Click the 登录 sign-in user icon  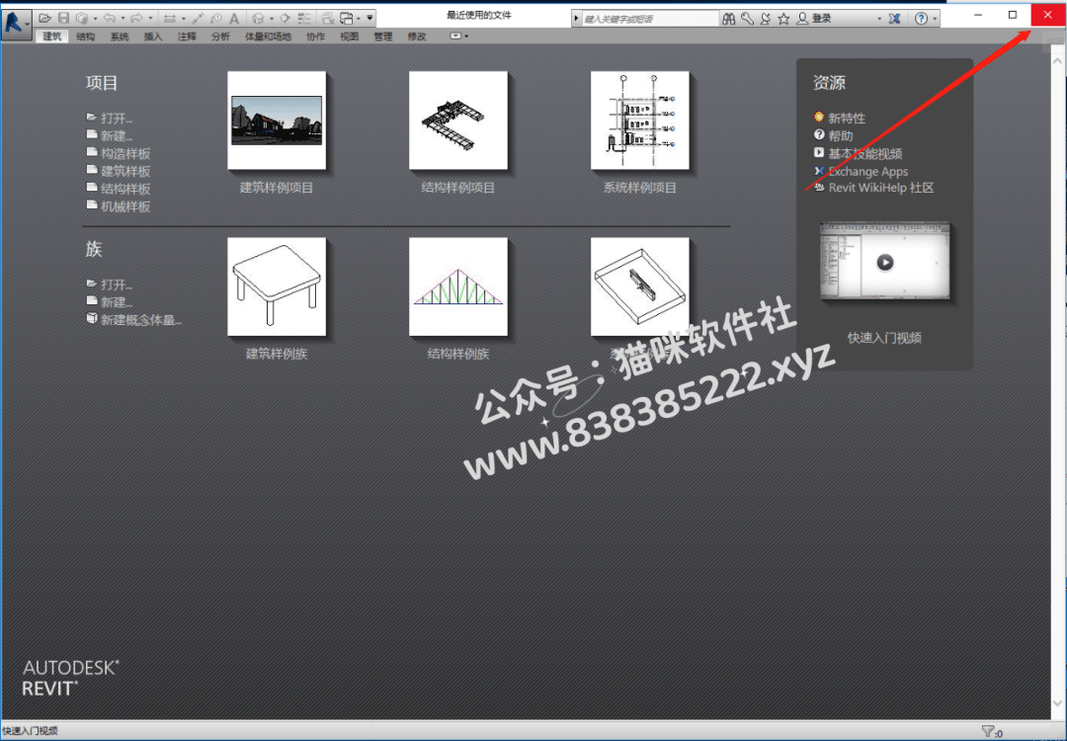tap(803, 19)
